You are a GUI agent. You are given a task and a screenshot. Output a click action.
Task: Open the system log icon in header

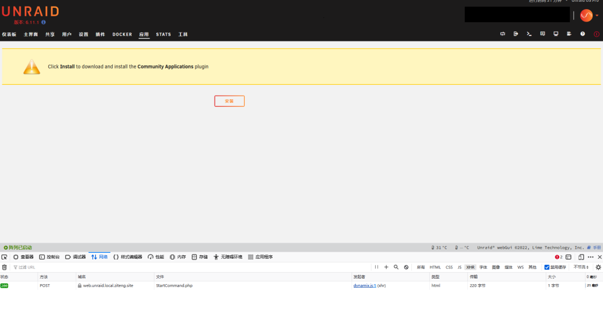[569, 34]
